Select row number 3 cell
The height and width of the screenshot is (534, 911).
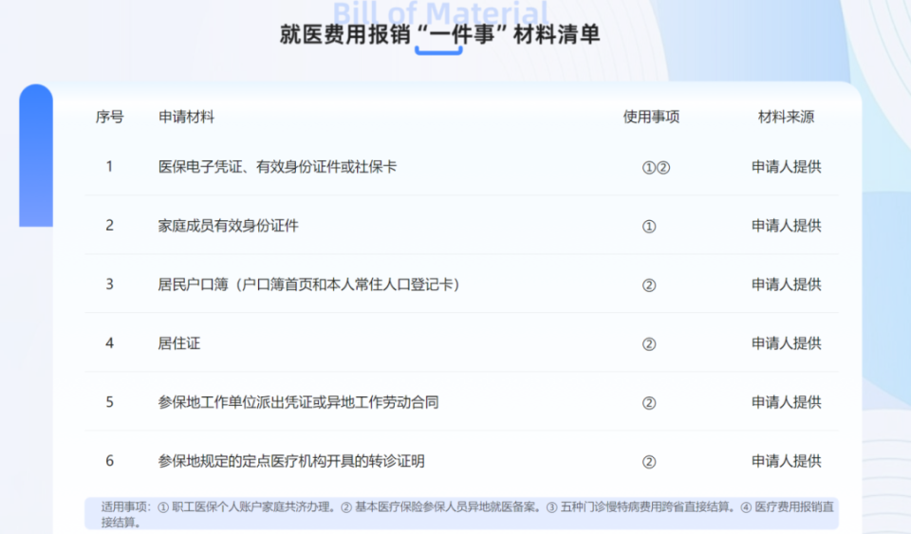click(x=109, y=285)
